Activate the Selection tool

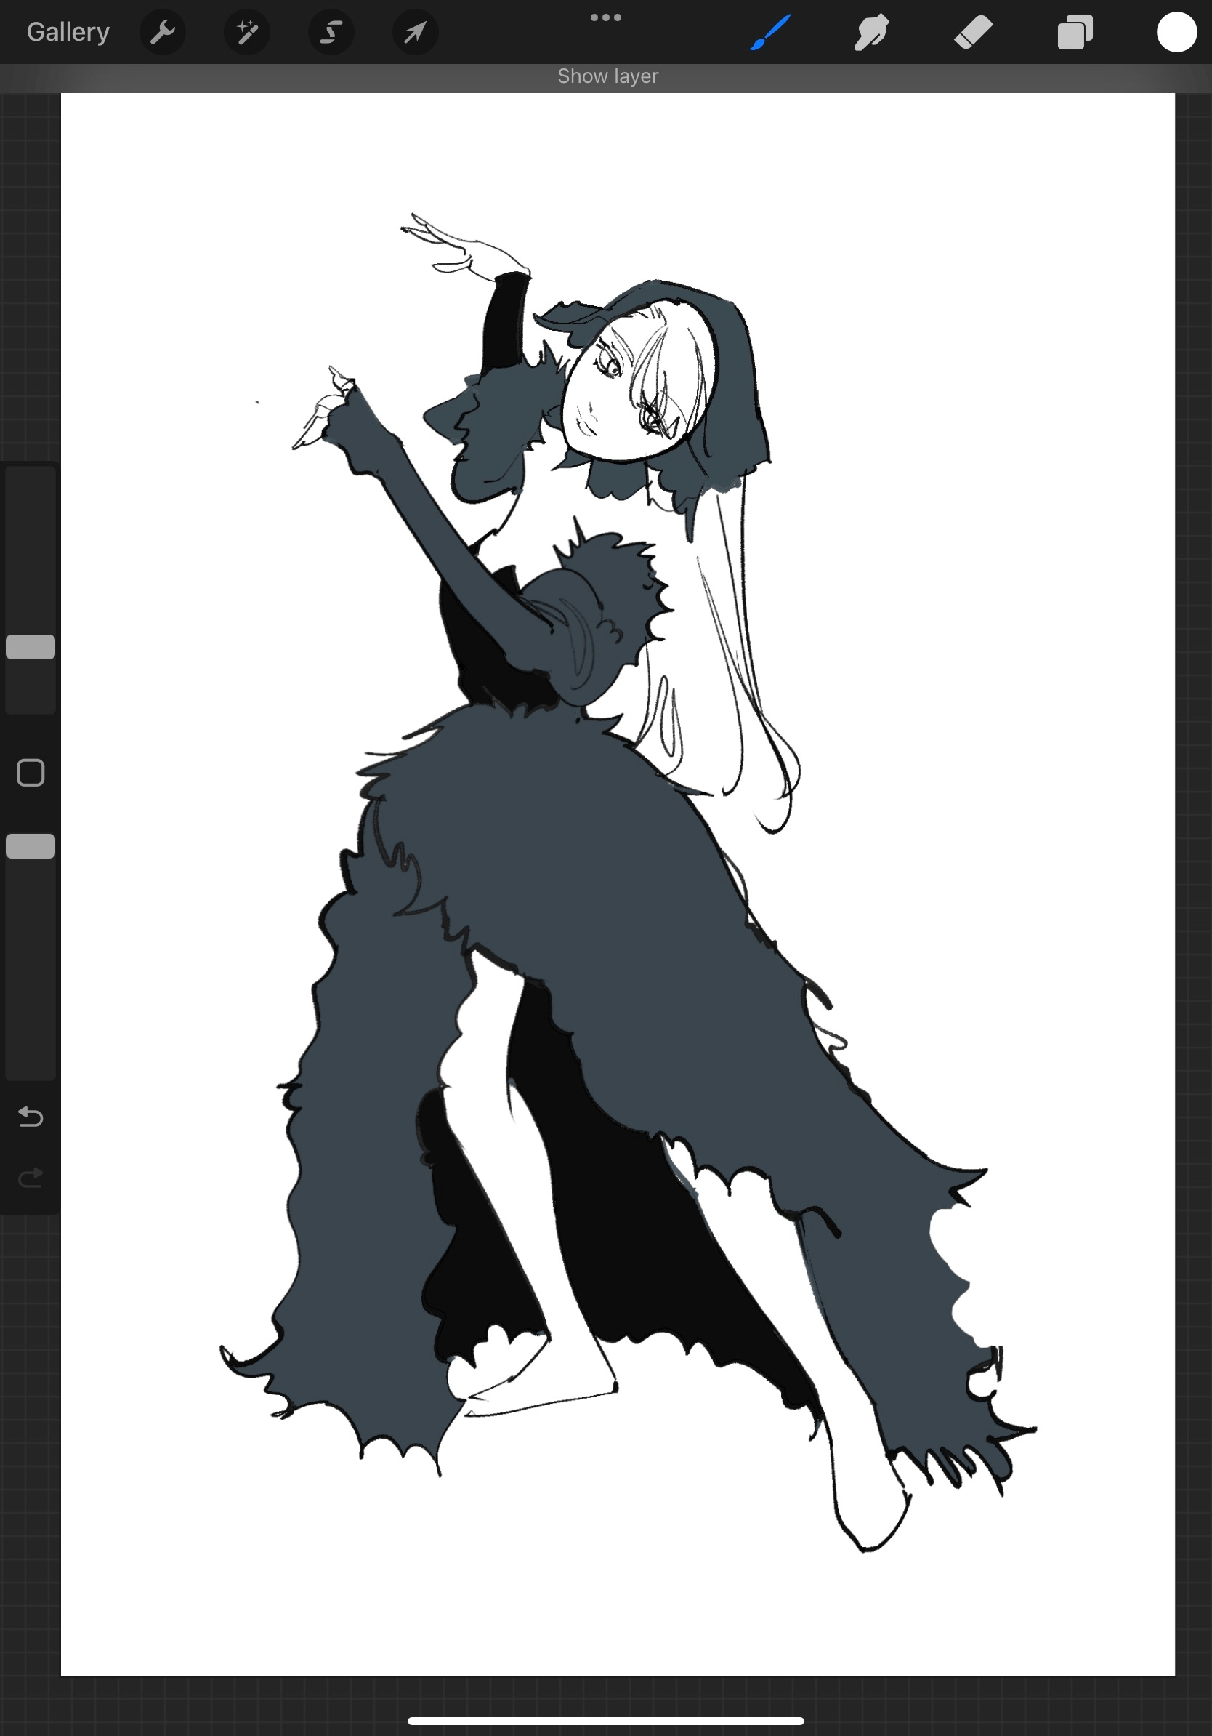pyautogui.click(x=331, y=32)
